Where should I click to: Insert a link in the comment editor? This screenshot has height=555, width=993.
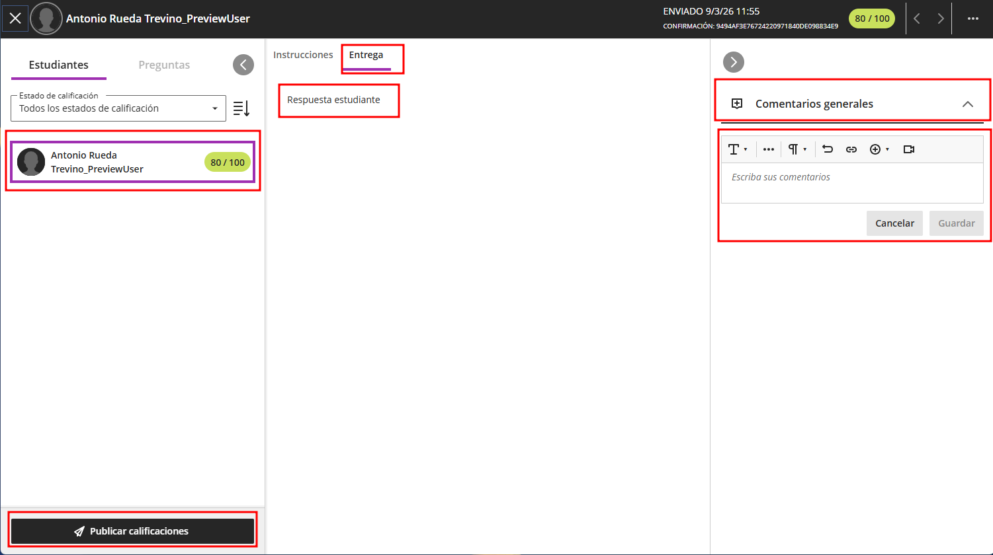851,149
